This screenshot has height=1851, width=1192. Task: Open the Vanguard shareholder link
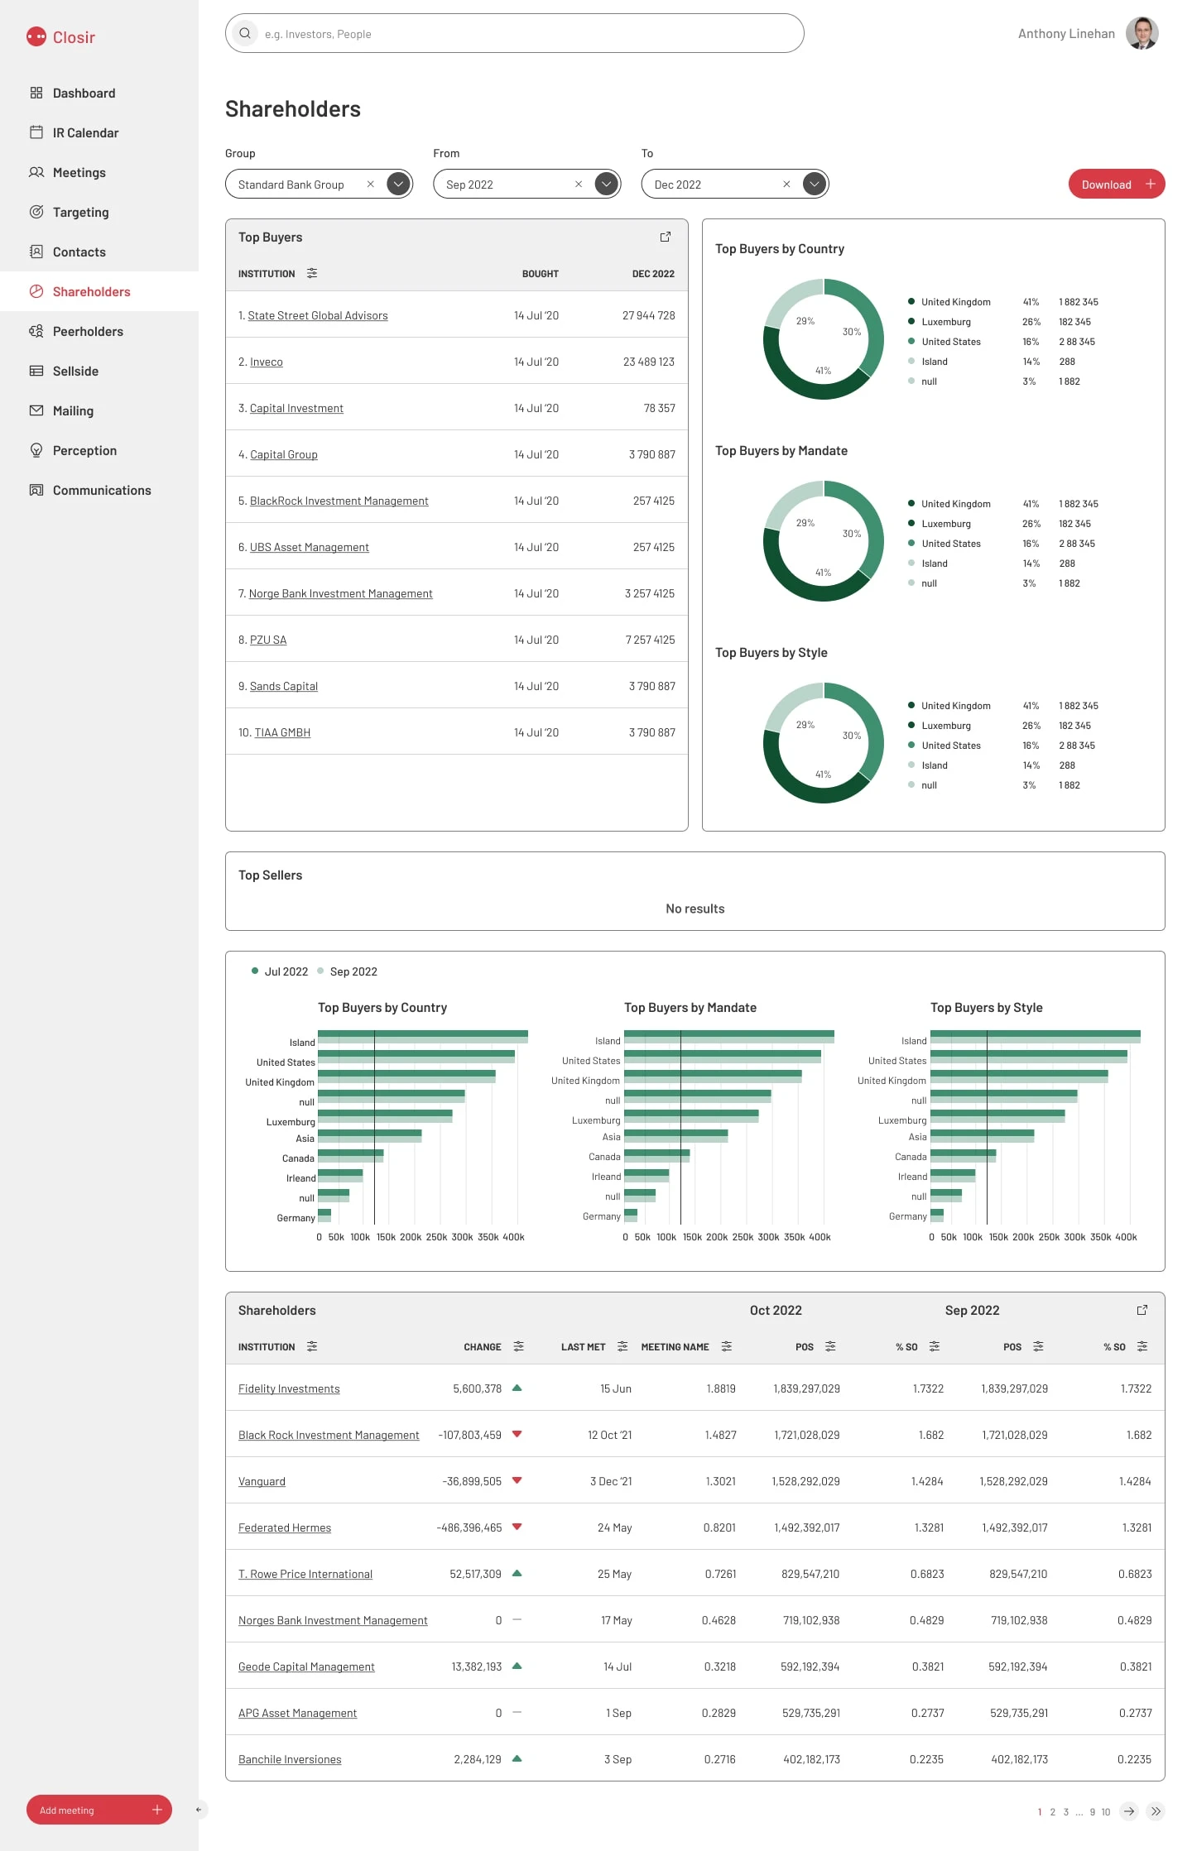coord(262,1481)
